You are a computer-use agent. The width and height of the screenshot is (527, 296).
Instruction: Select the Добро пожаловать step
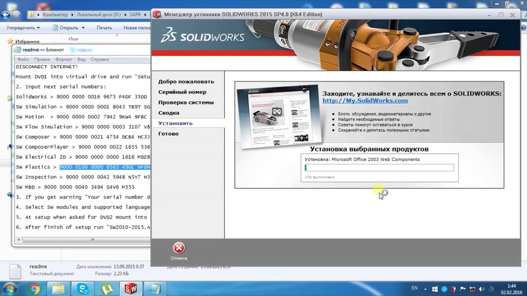tap(186, 81)
